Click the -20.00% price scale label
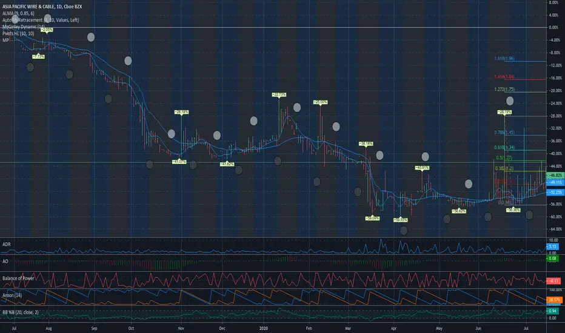 click(555, 90)
